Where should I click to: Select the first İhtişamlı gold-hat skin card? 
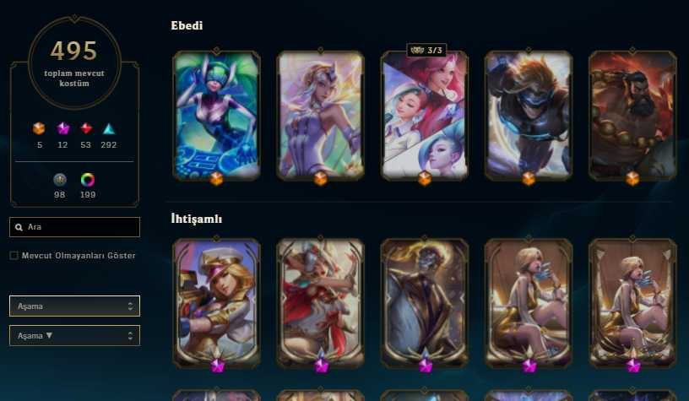[x=217, y=303]
